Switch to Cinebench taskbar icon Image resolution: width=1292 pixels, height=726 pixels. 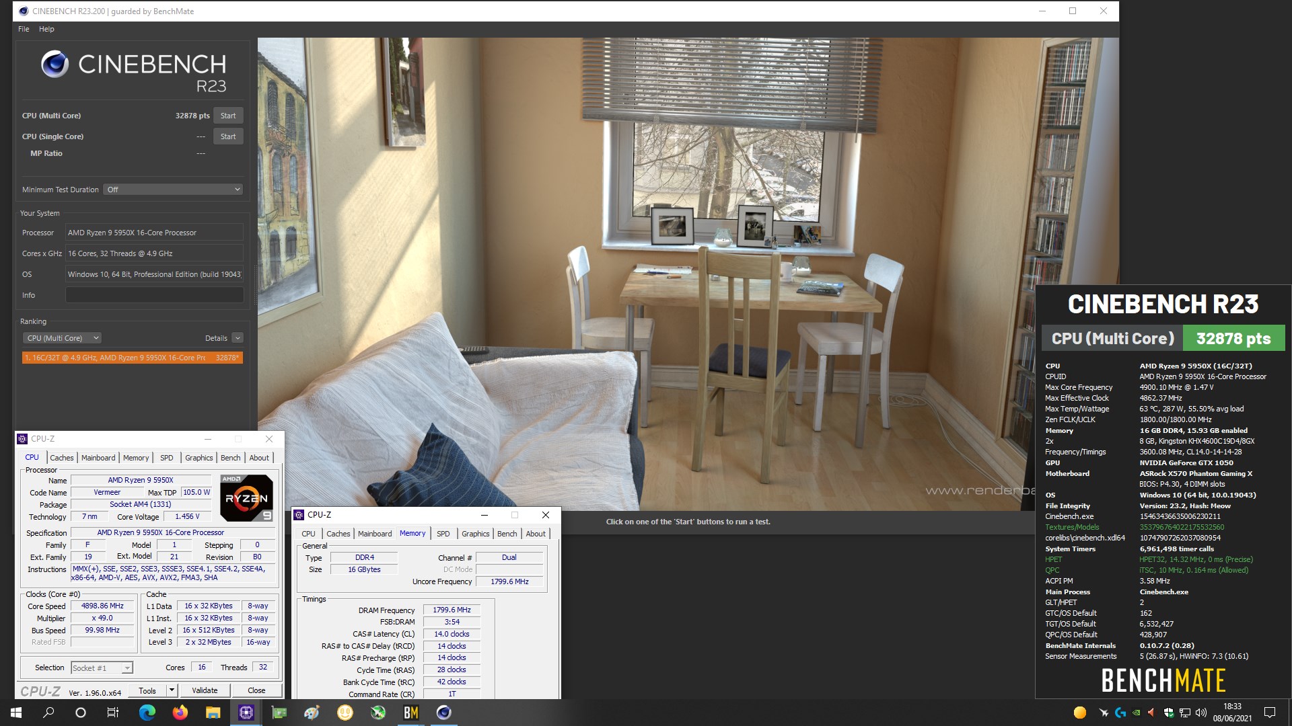[x=443, y=713]
